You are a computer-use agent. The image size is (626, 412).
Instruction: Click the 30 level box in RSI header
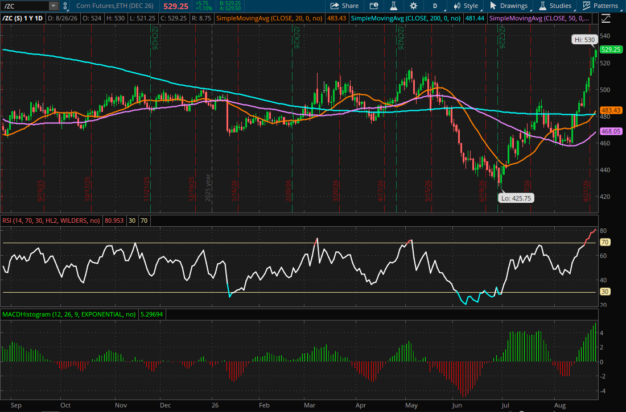[x=132, y=220]
